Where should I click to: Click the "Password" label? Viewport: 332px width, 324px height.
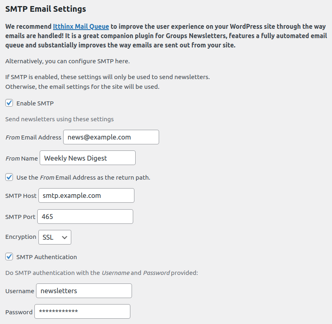tap(19, 312)
